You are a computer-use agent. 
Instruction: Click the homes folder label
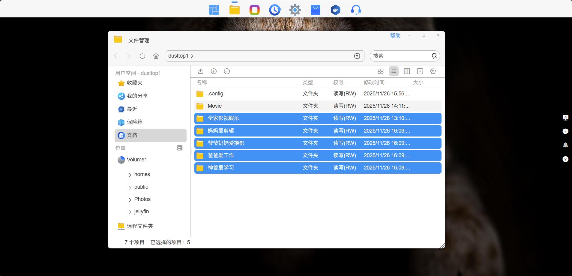(x=142, y=174)
